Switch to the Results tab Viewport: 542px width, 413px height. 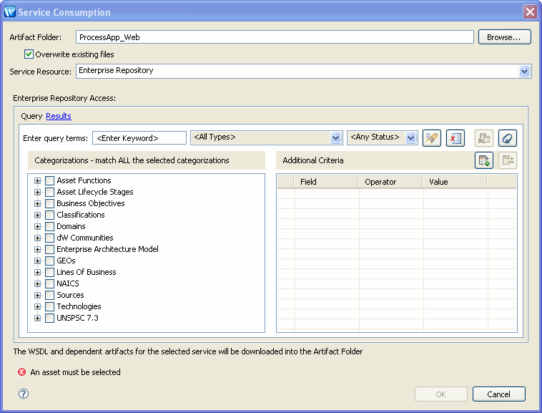[59, 116]
